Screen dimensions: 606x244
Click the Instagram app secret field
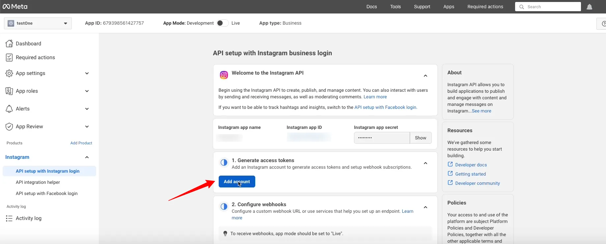pos(382,138)
